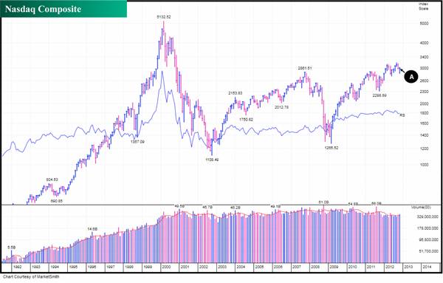443x283 pixels.
Task: Select the 1108.49 bottom price label
Action: pyautogui.click(x=212, y=160)
